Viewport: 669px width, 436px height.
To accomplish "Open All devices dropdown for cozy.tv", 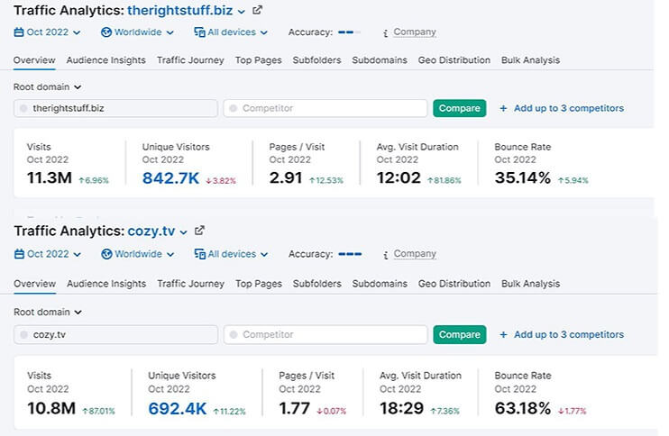I will click(231, 254).
